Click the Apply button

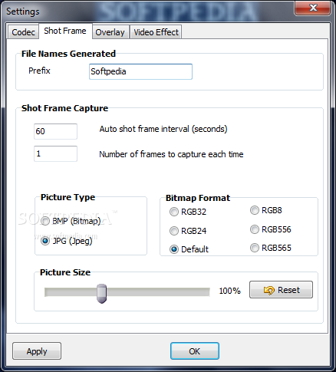point(37,351)
